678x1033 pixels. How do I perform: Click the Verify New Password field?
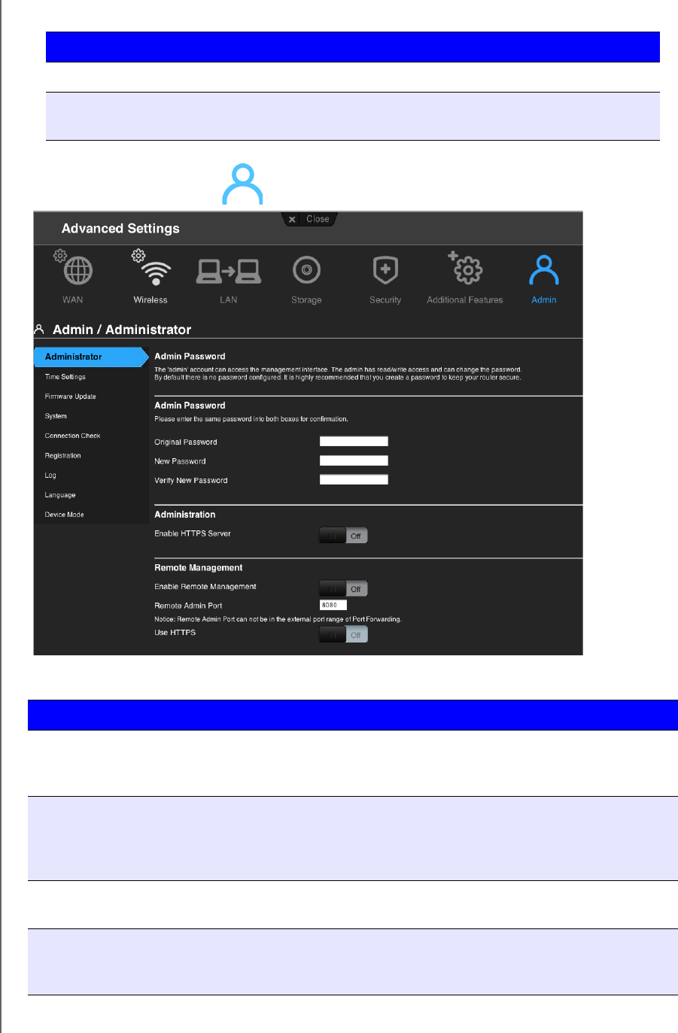(x=354, y=479)
